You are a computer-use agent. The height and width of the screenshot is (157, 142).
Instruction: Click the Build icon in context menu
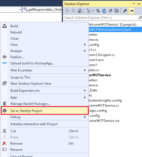pyautogui.click(x=5, y=26)
